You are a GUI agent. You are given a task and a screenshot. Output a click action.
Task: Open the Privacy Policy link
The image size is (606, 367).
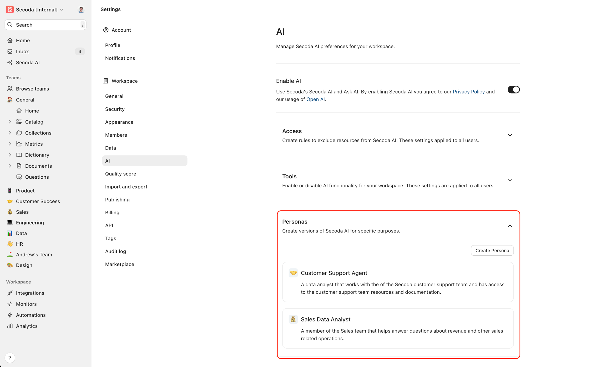pyautogui.click(x=468, y=92)
